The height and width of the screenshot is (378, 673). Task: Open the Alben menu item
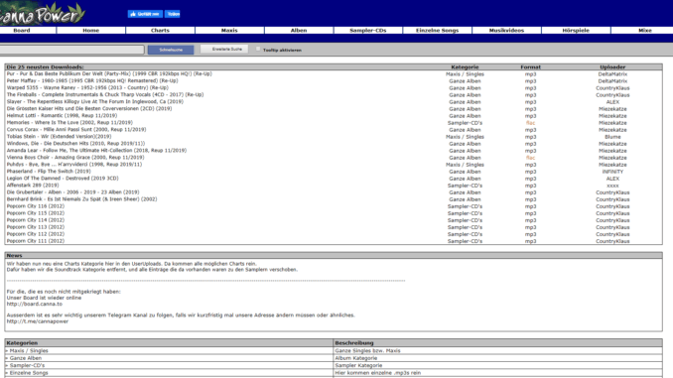point(299,31)
